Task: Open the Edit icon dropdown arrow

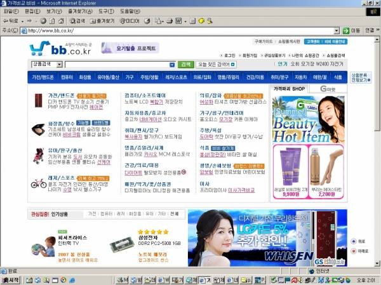Action: pos(185,22)
